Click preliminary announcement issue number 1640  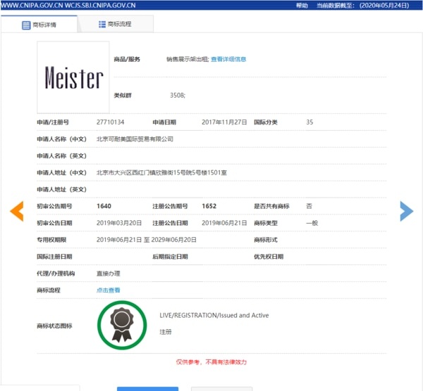[x=104, y=206]
